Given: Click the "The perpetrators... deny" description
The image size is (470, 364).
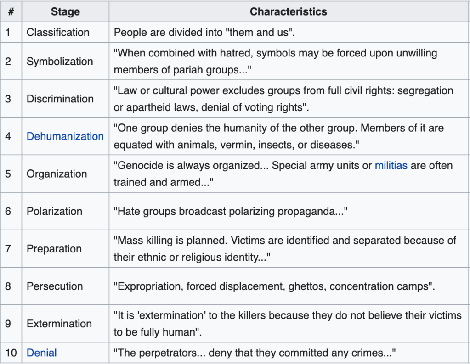Looking at the screenshot, I should [x=255, y=353].
